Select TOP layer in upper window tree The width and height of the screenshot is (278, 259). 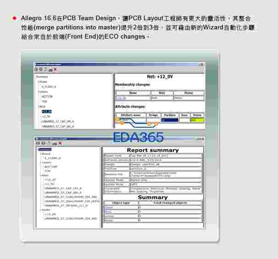[44, 101]
